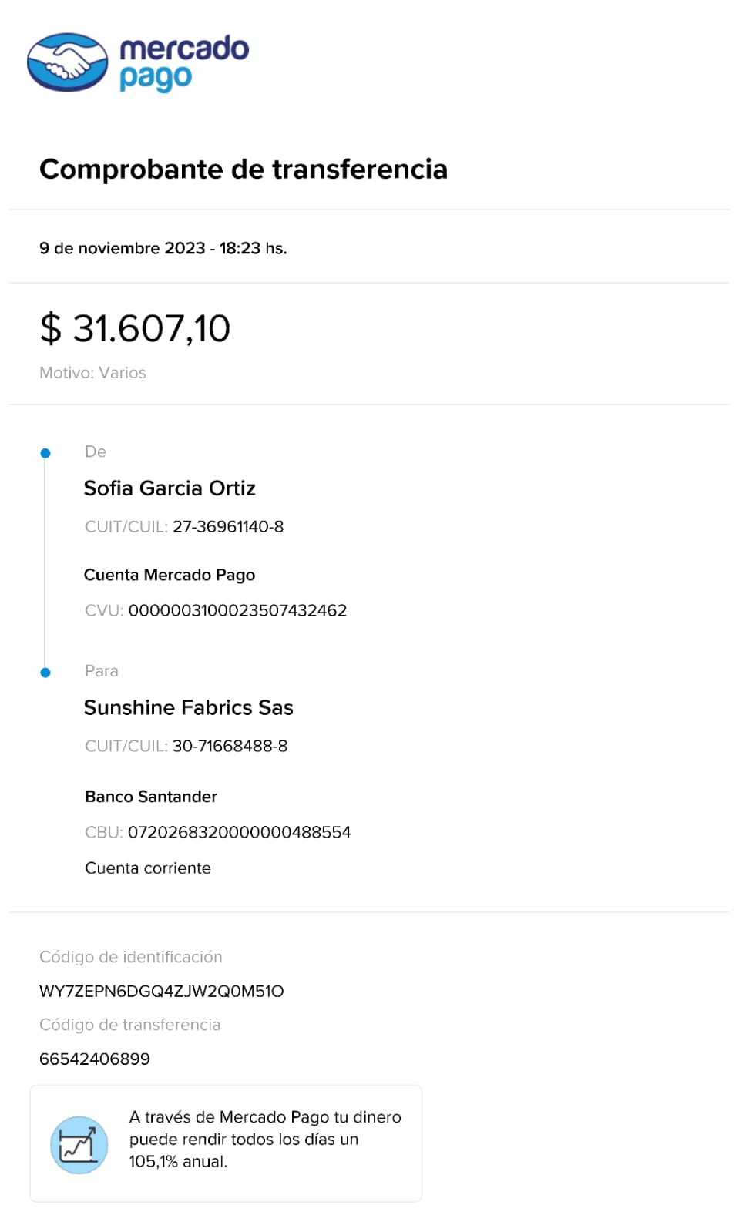This screenshot has width=739, height=1232.
Task: Click the Mercado Pago handshake logo
Action: 67,62
